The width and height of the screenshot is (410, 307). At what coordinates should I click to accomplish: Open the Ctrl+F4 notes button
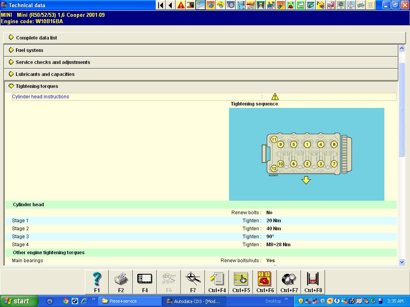[x=217, y=282]
